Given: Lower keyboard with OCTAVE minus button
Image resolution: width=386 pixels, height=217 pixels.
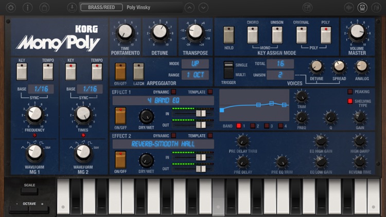Looking at the screenshot, I should click(x=19, y=209).
